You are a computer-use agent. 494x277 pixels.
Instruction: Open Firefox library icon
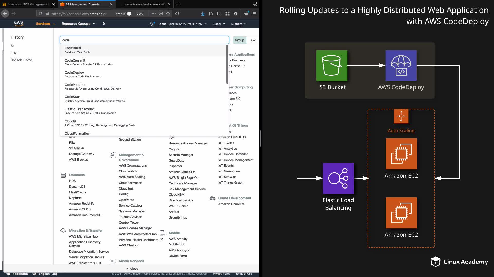point(211,14)
